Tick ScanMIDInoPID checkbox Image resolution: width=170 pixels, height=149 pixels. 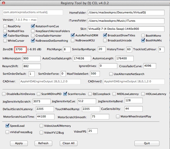39,94
